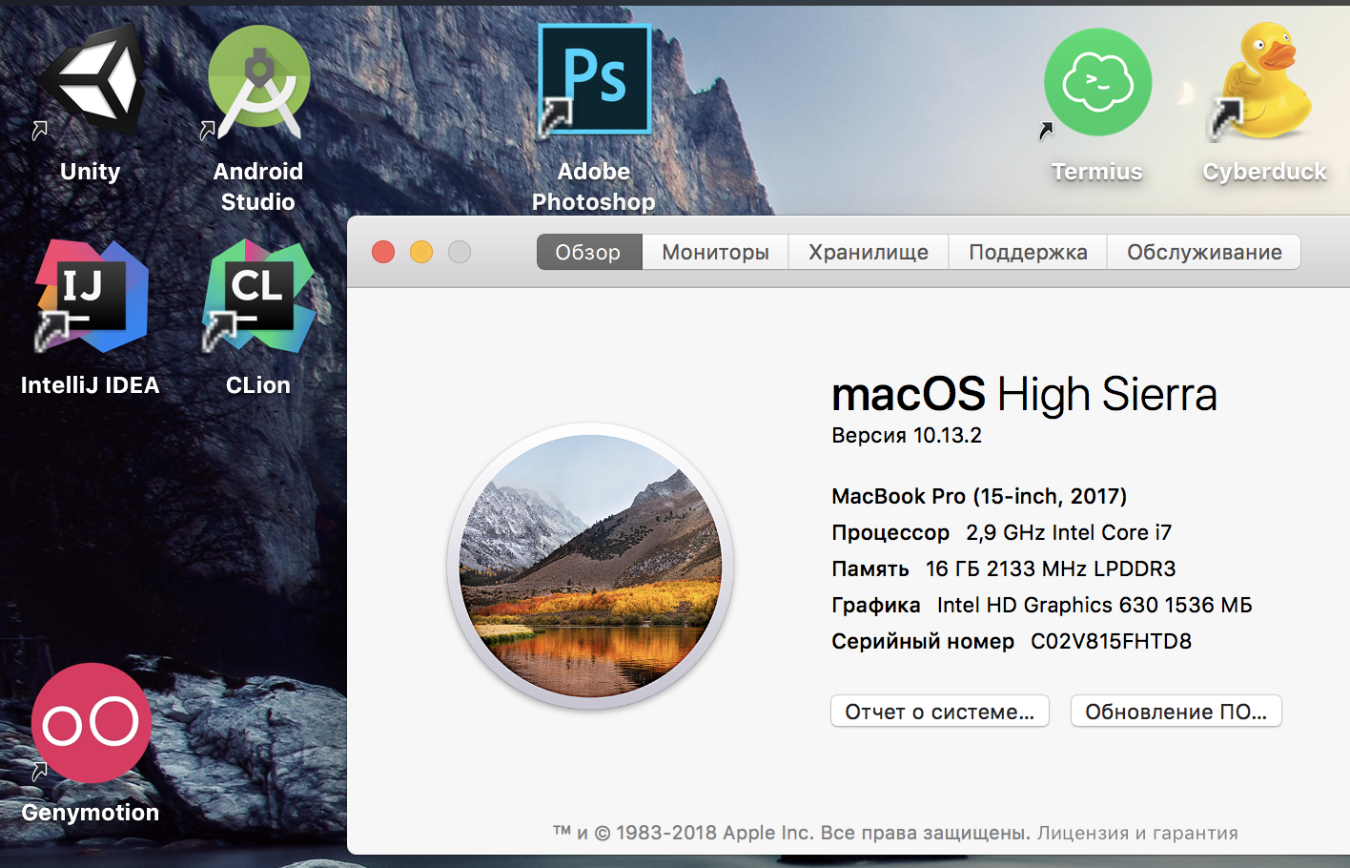Open the Termius desktop shortcut
The image size is (1350, 868).
(x=1097, y=82)
